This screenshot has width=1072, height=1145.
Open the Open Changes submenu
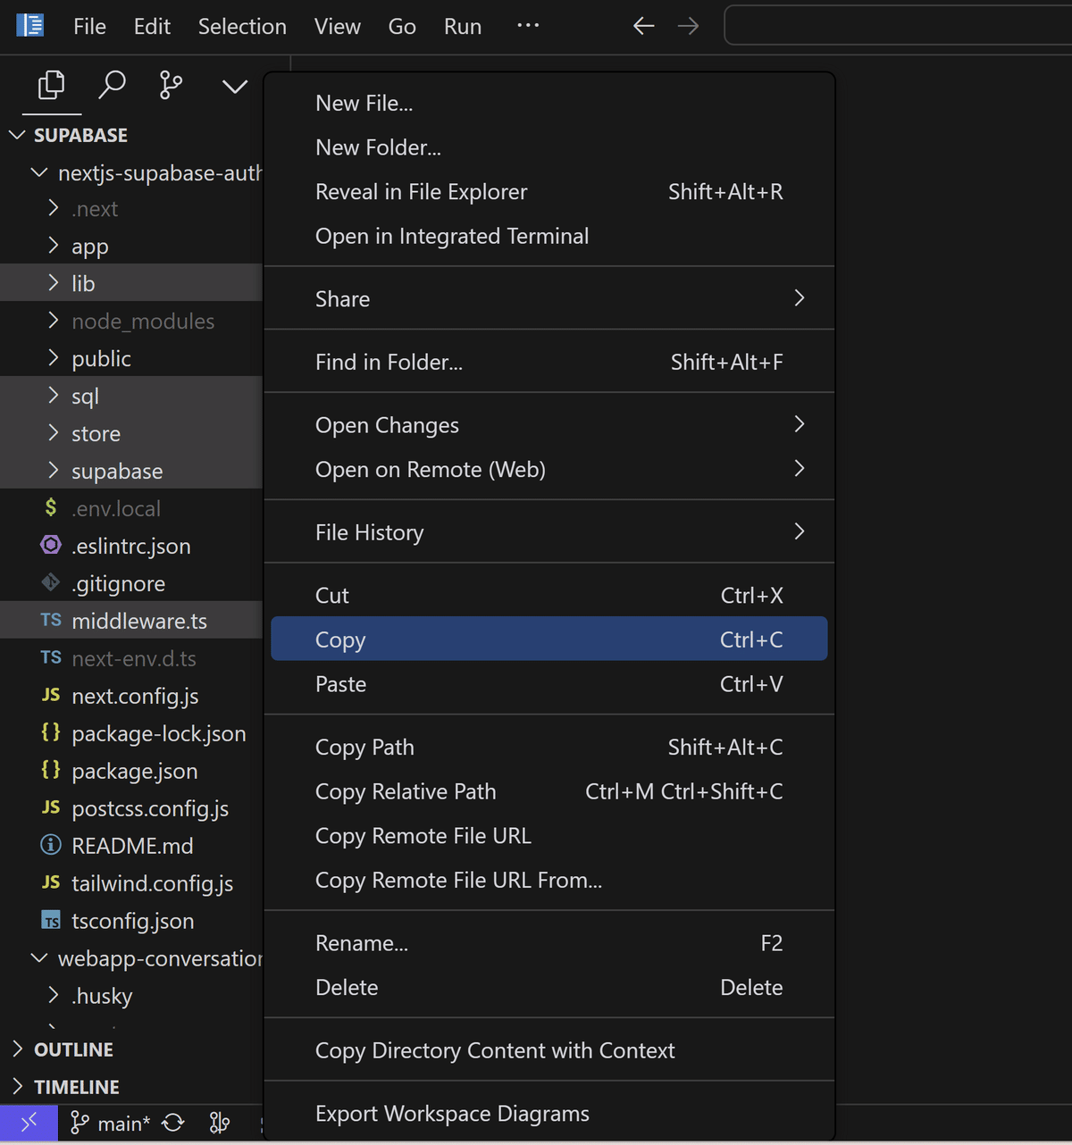[x=549, y=425]
